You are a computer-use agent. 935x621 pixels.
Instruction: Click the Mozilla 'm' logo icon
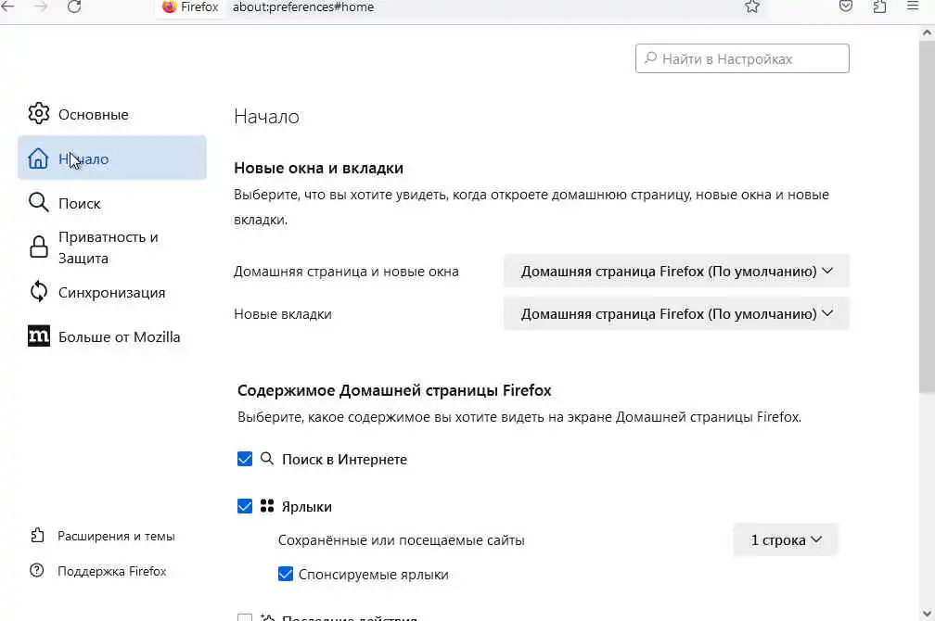pyautogui.click(x=39, y=336)
